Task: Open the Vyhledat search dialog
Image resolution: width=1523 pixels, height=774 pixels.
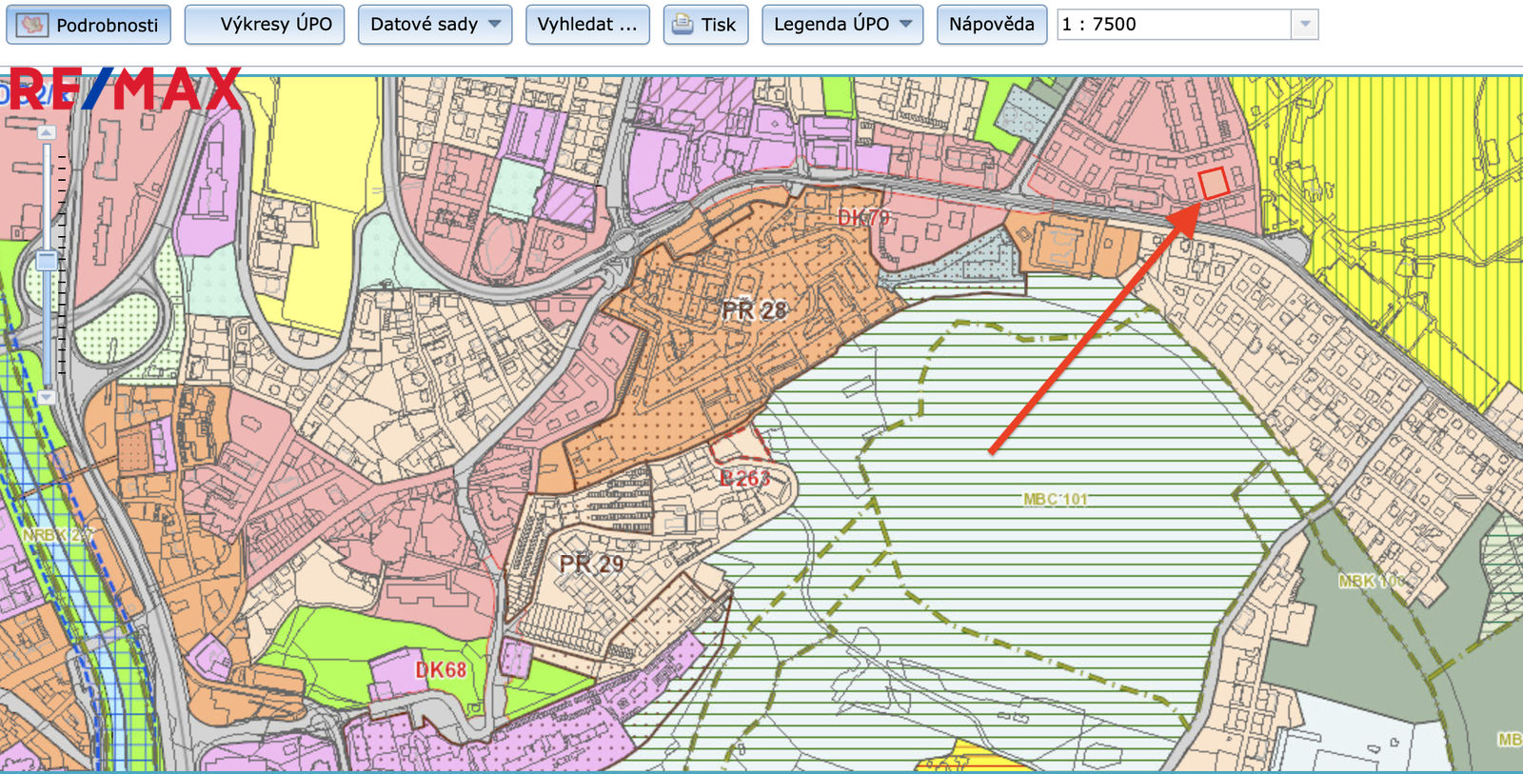Action: pos(587,25)
